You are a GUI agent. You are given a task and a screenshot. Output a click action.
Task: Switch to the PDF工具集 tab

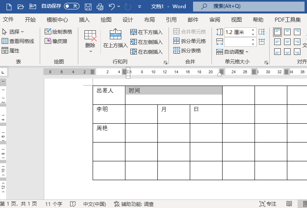288,20
